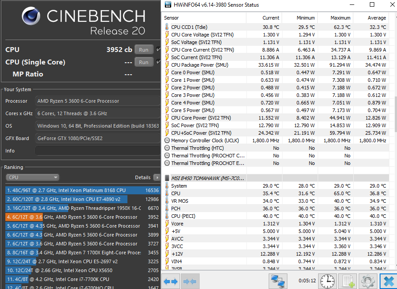Select the Ryzen 7 1700X ranking row
This screenshot has height=289, width=397.
click(83, 253)
